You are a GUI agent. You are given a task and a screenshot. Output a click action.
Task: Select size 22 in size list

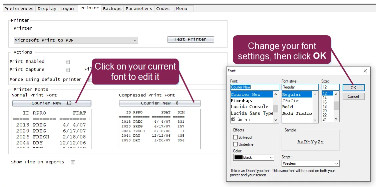[x=328, y=115]
